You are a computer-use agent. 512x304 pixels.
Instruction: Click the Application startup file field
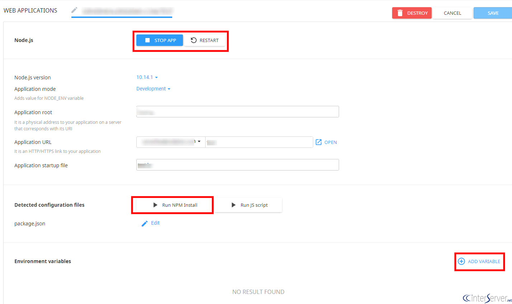coord(238,165)
